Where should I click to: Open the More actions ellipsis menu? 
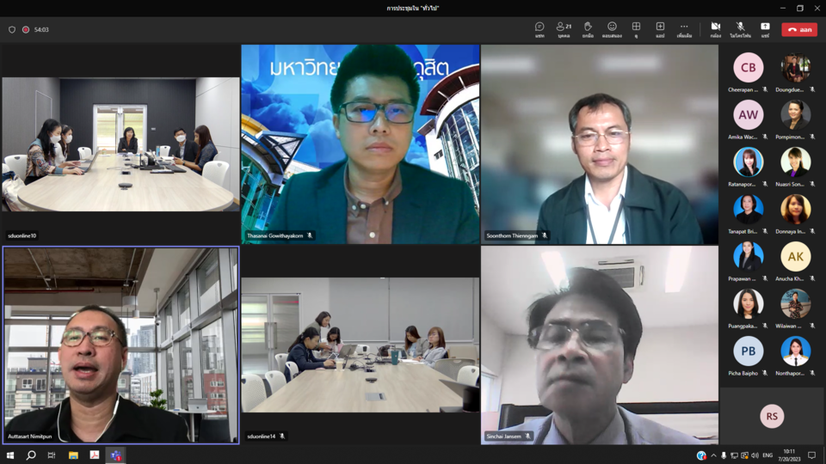(684, 28)
